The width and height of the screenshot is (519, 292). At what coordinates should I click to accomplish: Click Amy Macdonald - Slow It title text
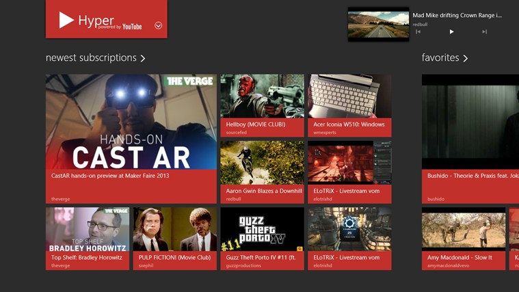pyautogui.click(x=460, y=258)
